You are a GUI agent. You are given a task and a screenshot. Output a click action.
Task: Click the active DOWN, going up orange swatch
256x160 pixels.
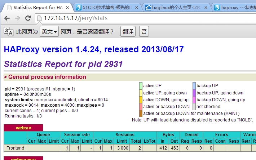coord(141,100)
